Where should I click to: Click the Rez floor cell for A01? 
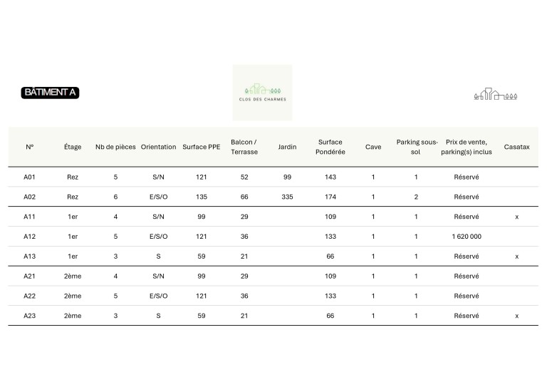[x=73, y=177]
